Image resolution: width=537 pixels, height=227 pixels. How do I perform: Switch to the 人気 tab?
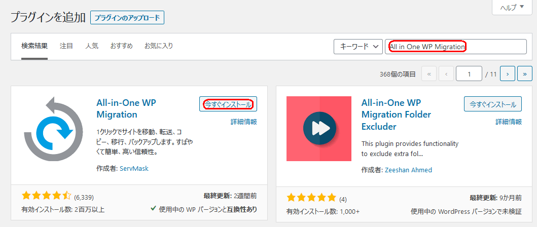(x=92, y=46)
